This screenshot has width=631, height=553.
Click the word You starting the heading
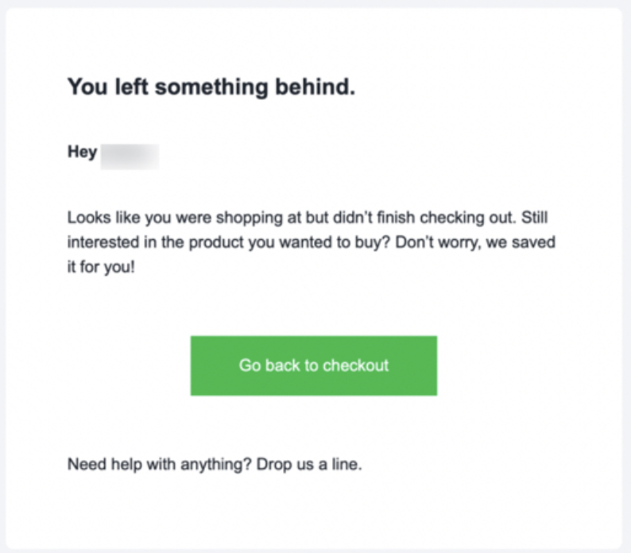pos(87,87)
